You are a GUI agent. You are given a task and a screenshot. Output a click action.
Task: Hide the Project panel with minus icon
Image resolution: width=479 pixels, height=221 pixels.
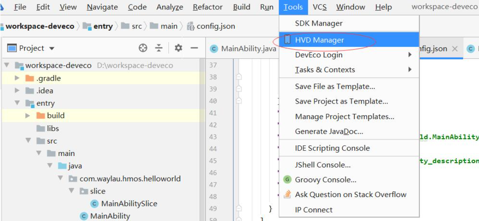click(x=194, y=48)
